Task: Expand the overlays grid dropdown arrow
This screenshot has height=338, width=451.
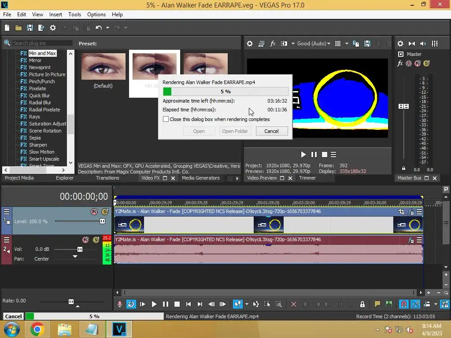Action: 347,44
